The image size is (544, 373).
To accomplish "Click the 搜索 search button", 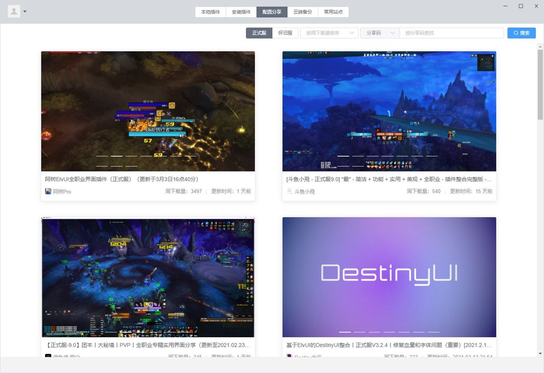I will [521, 33].
